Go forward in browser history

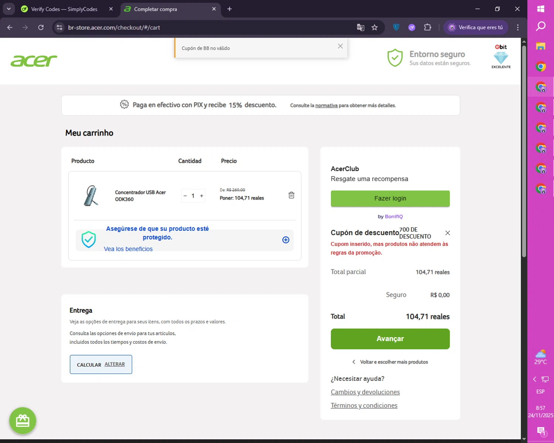coord(25,28)
